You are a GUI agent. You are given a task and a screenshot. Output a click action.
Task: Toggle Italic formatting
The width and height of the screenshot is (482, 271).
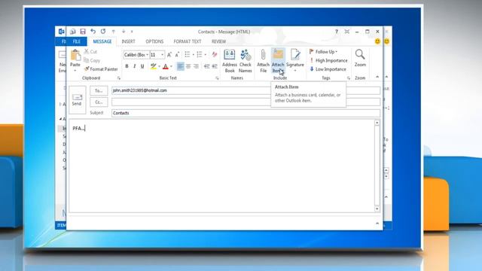134,66
